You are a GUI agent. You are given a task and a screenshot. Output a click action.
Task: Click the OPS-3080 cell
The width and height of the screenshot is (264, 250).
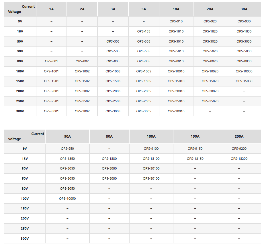[x=109, y=168]
